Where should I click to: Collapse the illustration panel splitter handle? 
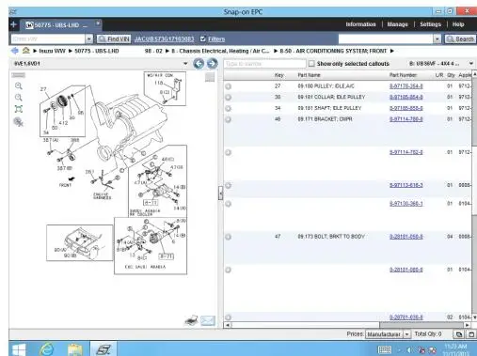[x=220, y=193]
